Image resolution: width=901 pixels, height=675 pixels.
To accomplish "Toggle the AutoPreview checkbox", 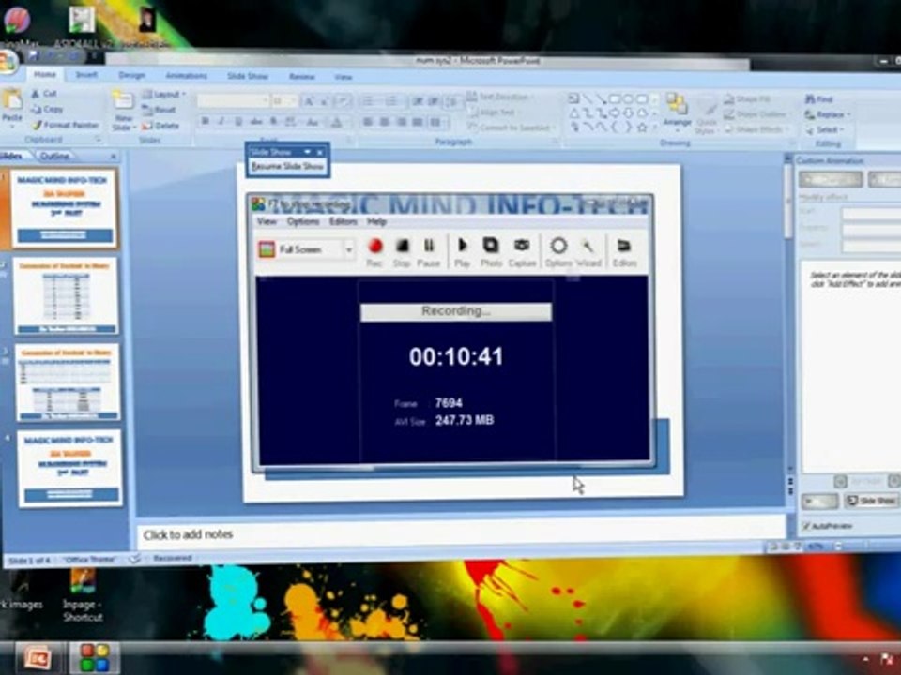I will [807, 526].
